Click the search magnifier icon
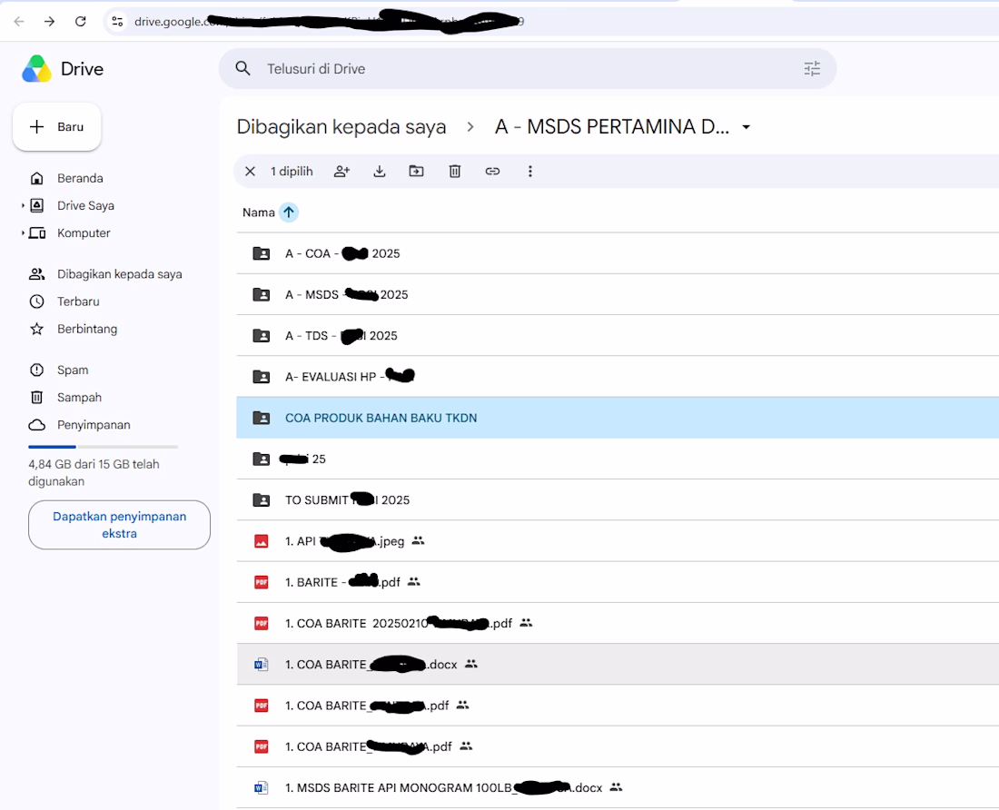Image resolution: width=999 pixels, height=810 pixels. (x=242, y=68)
